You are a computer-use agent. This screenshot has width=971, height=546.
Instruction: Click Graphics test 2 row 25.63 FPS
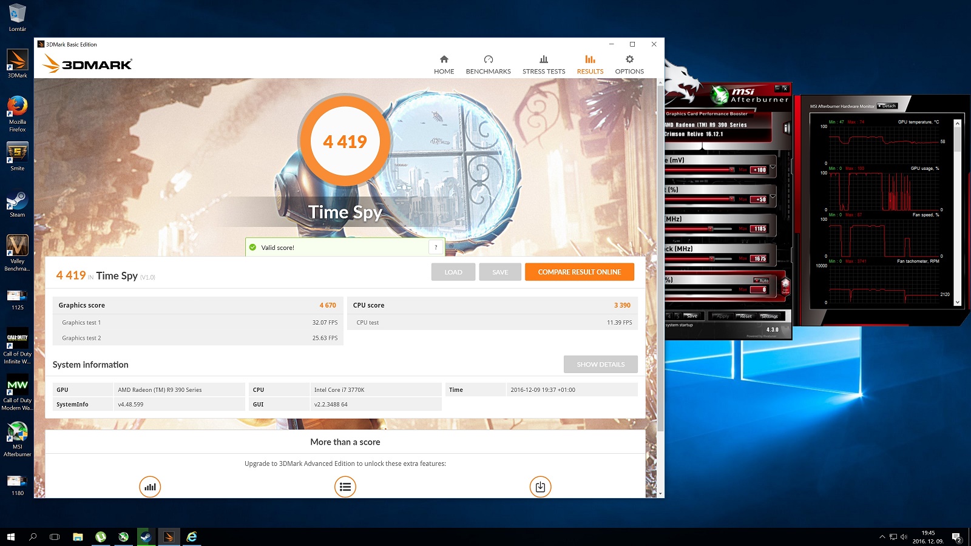[x=198, y=338]
